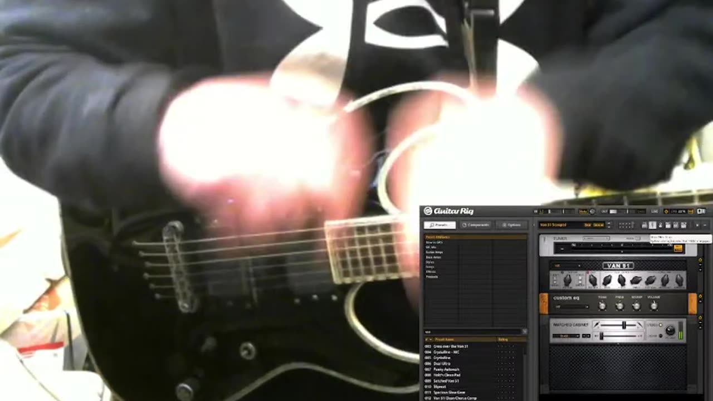Toggle Gate on in header
This screenshot has height=401, width=713.
coord(583,212)
